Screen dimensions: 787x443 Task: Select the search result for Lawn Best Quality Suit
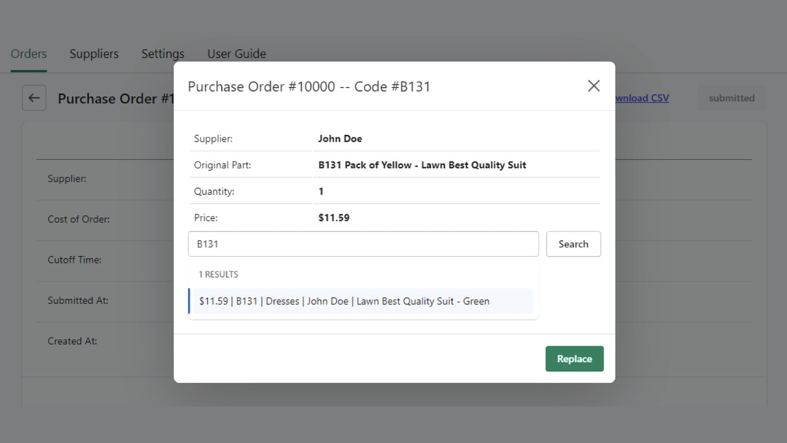(x=343, y=301)
